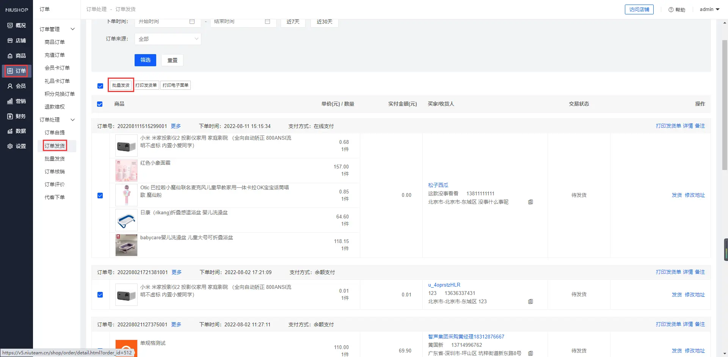728x357 pixels.
Task: Toggle select-all checkbox in table header
Action: tap(100, 104)
